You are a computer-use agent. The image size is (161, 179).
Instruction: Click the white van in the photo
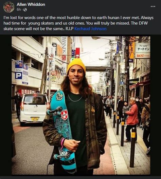34,109
